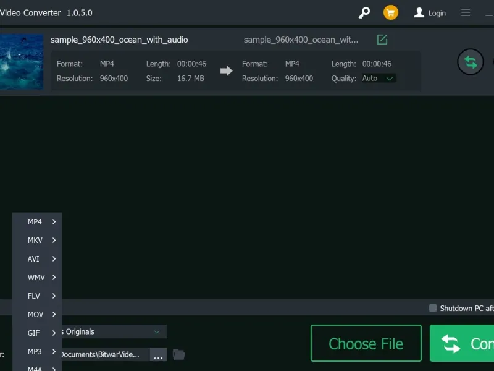
Task: Click the green Convert button
Action: tap(462, 343)
